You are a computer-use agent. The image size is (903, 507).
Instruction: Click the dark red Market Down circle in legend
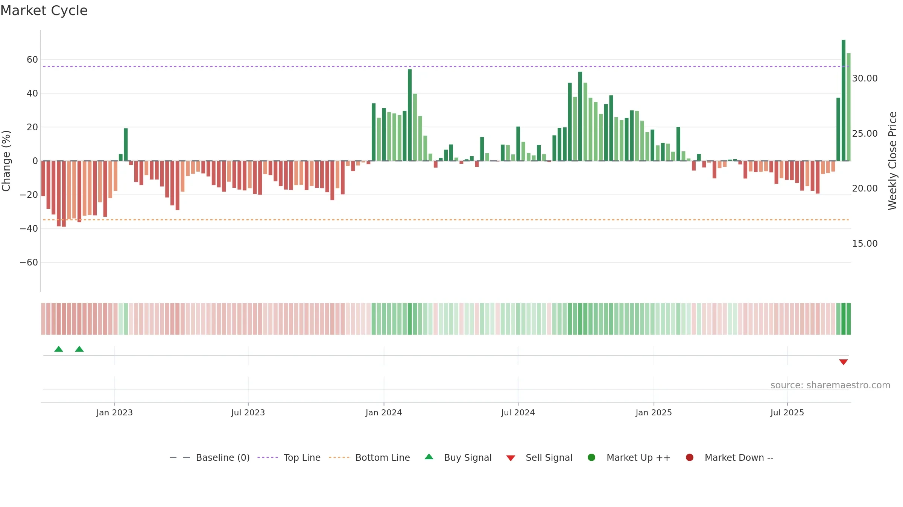[x=690, y=457]
